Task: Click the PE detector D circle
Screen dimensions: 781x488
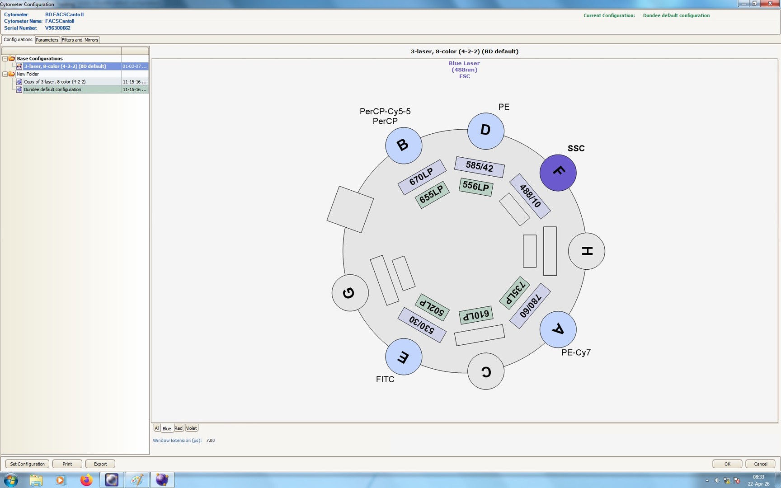Action: (485, 131)
